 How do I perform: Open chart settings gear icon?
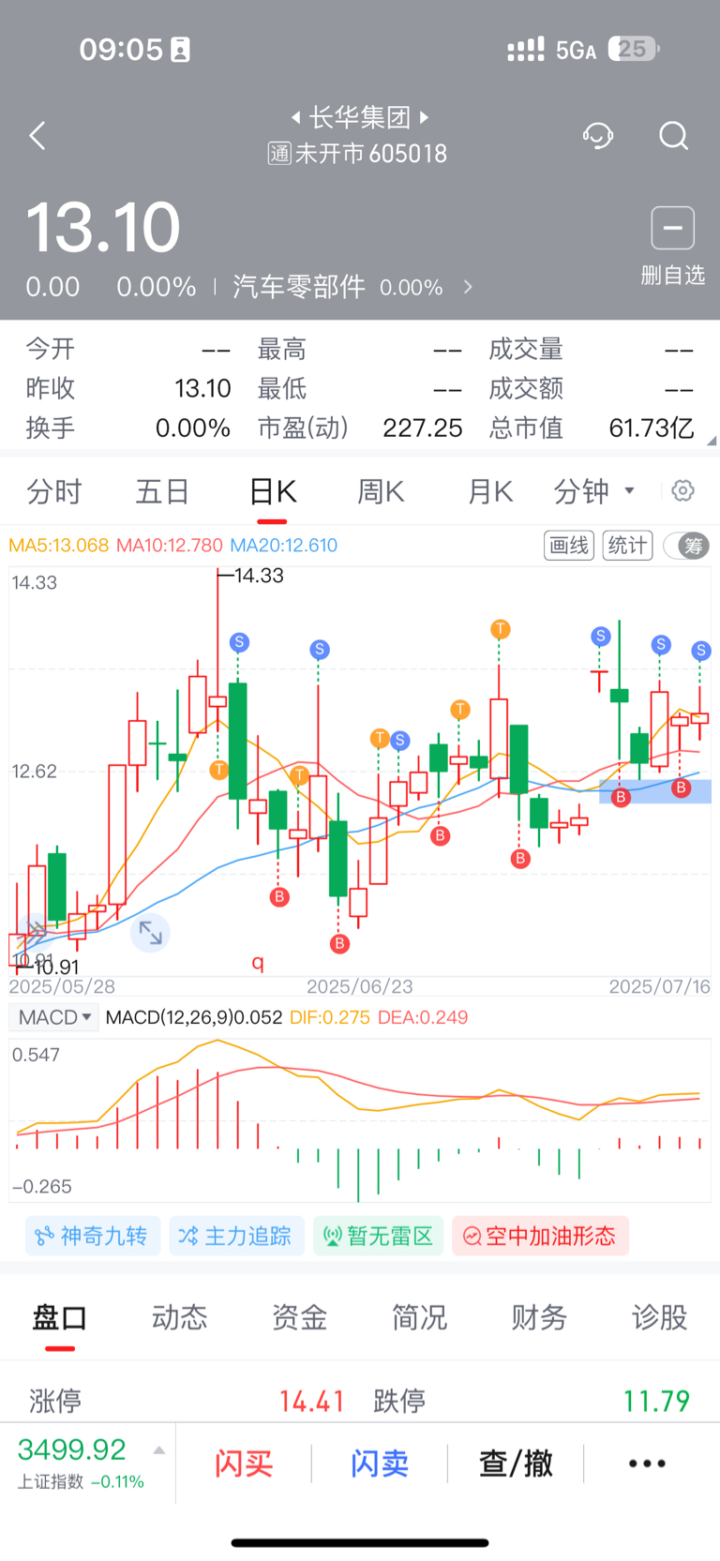(x=683, y=490)
